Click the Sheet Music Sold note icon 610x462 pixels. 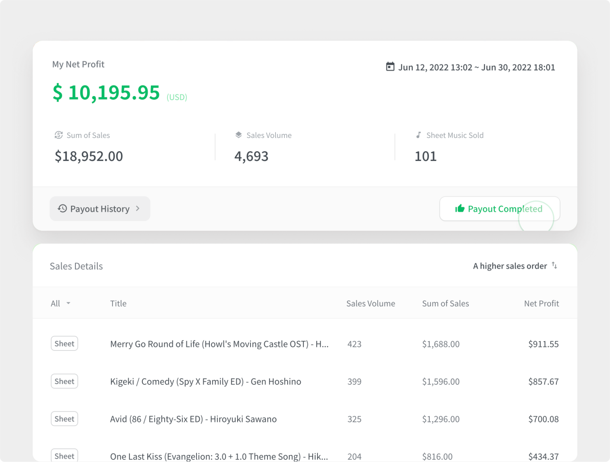click(x=418, y=135)
